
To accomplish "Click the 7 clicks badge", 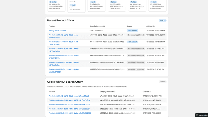I will tap(163, 20).
